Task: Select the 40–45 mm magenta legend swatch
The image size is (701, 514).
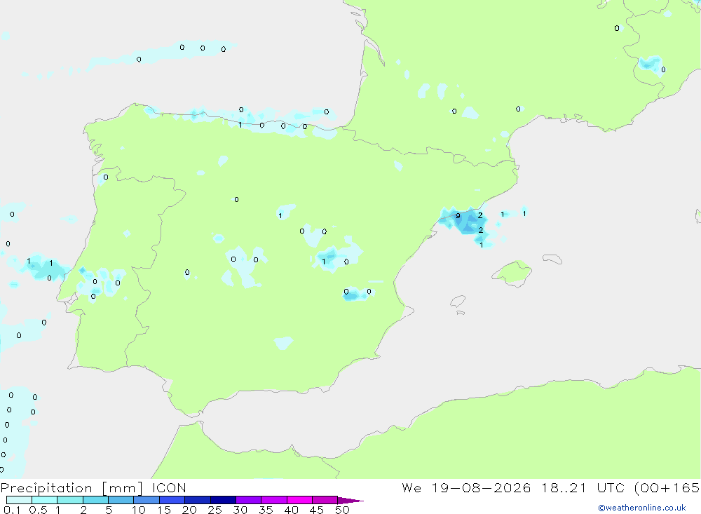Action: point(299,500)
